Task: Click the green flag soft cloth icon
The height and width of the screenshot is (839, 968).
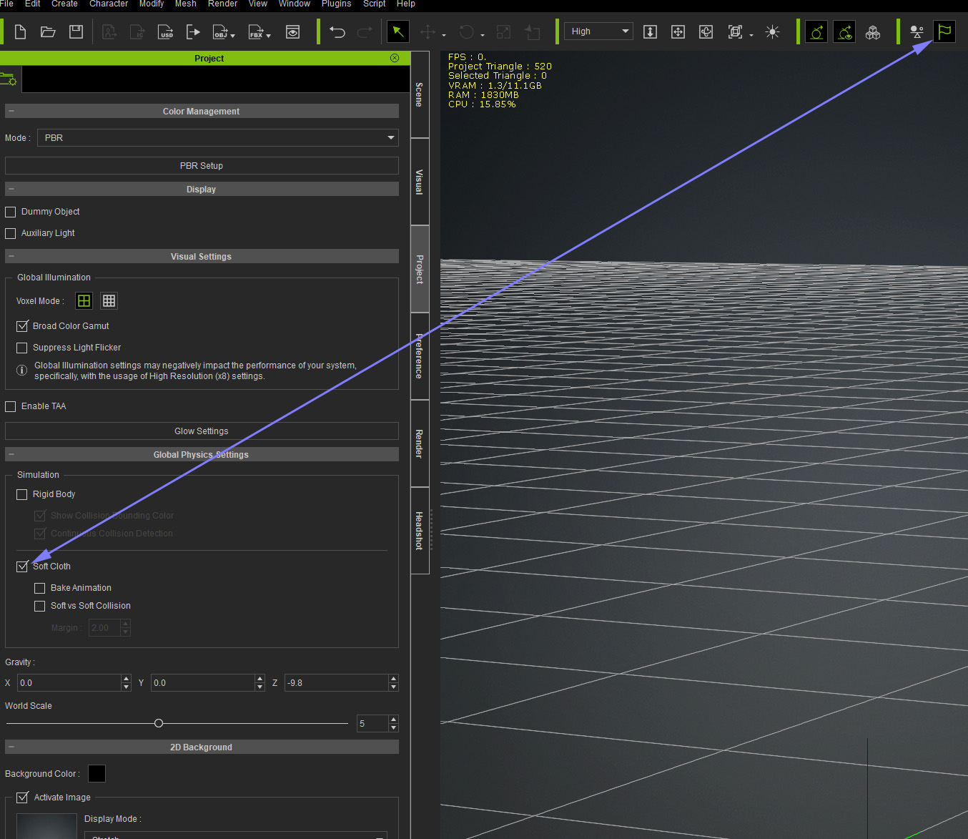Action: (944, 31)
